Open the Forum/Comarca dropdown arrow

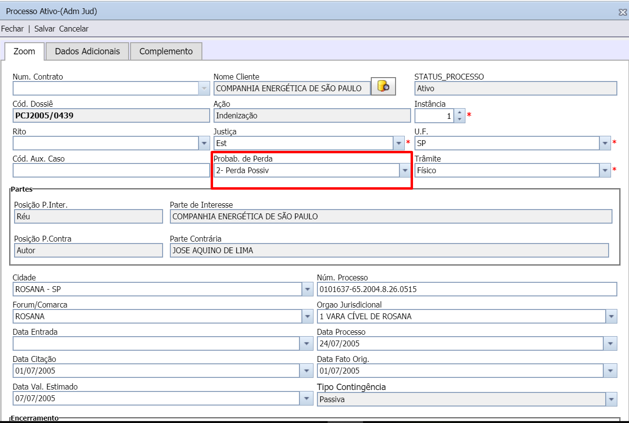[308, 316]
